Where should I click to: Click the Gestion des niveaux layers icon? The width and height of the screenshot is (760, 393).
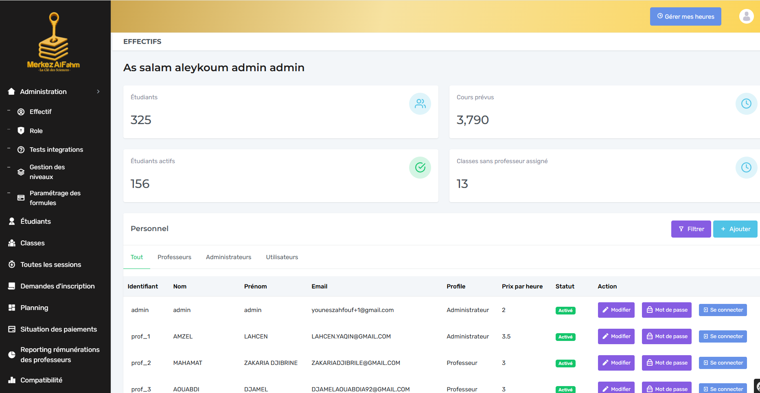pos(21,172)
